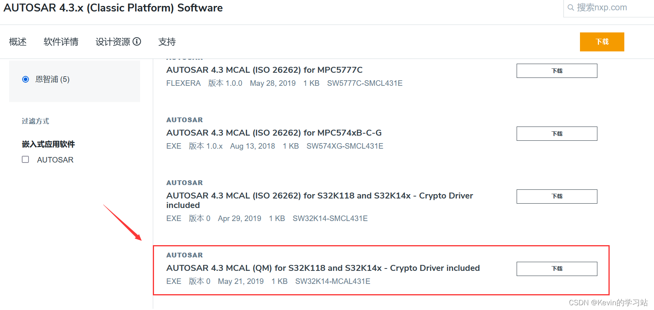Click the date Aug 13, 2018
The height and width of the screenshot is (310, 654).
click(x=253, y=146)
